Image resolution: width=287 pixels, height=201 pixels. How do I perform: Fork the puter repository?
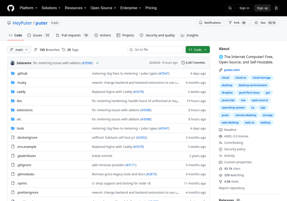pyautogui.click(x=238, y=23)
